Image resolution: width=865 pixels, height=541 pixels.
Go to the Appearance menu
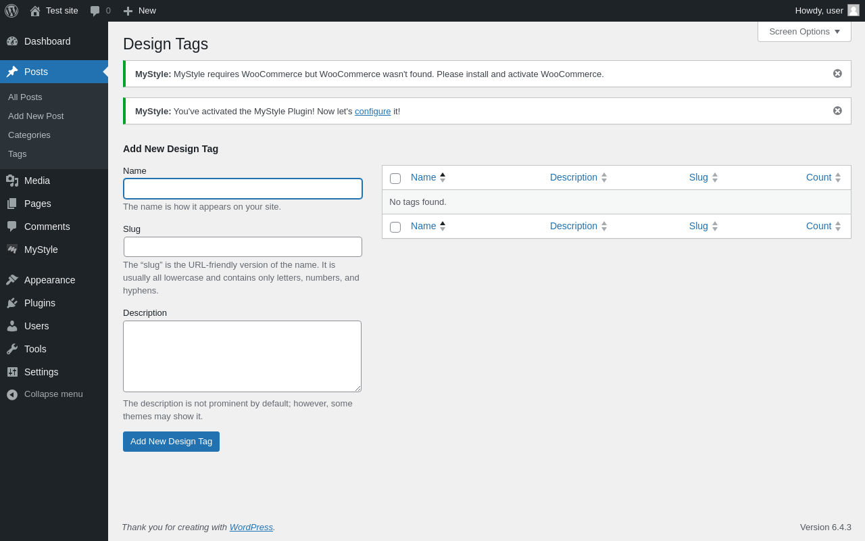coord(49,280)
